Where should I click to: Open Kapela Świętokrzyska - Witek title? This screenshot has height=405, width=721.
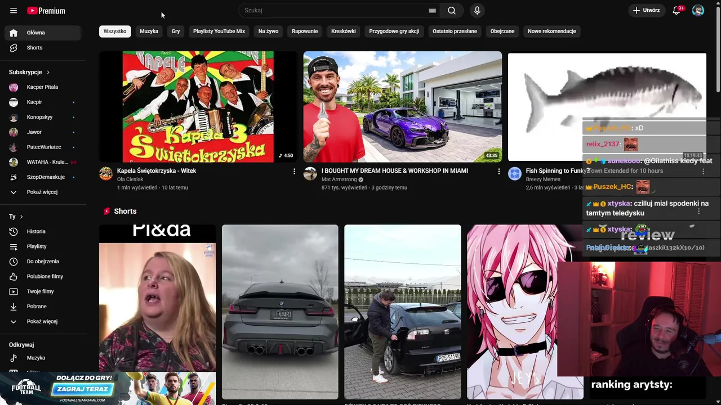click(157, 171)
